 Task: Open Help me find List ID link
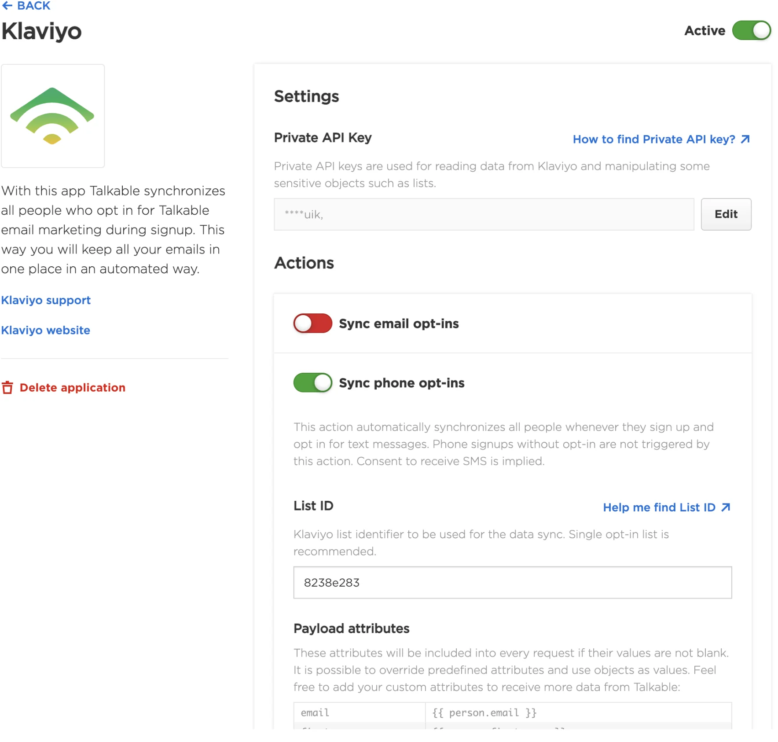659,507
